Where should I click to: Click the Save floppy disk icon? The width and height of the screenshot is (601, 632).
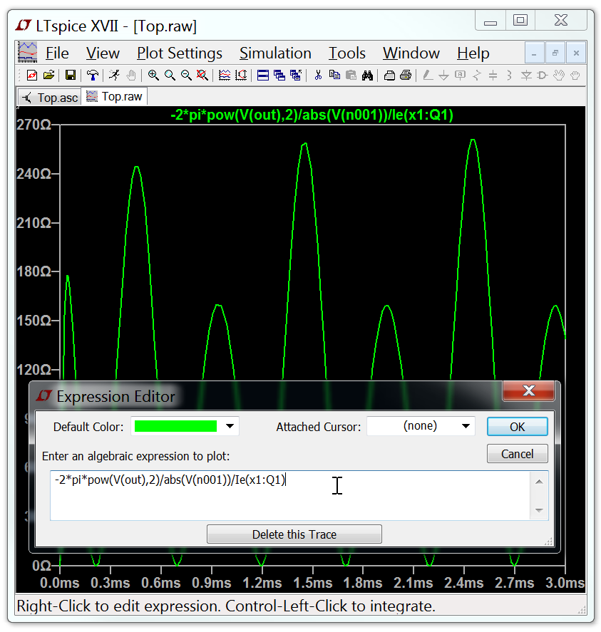click(x=71, y=75)
